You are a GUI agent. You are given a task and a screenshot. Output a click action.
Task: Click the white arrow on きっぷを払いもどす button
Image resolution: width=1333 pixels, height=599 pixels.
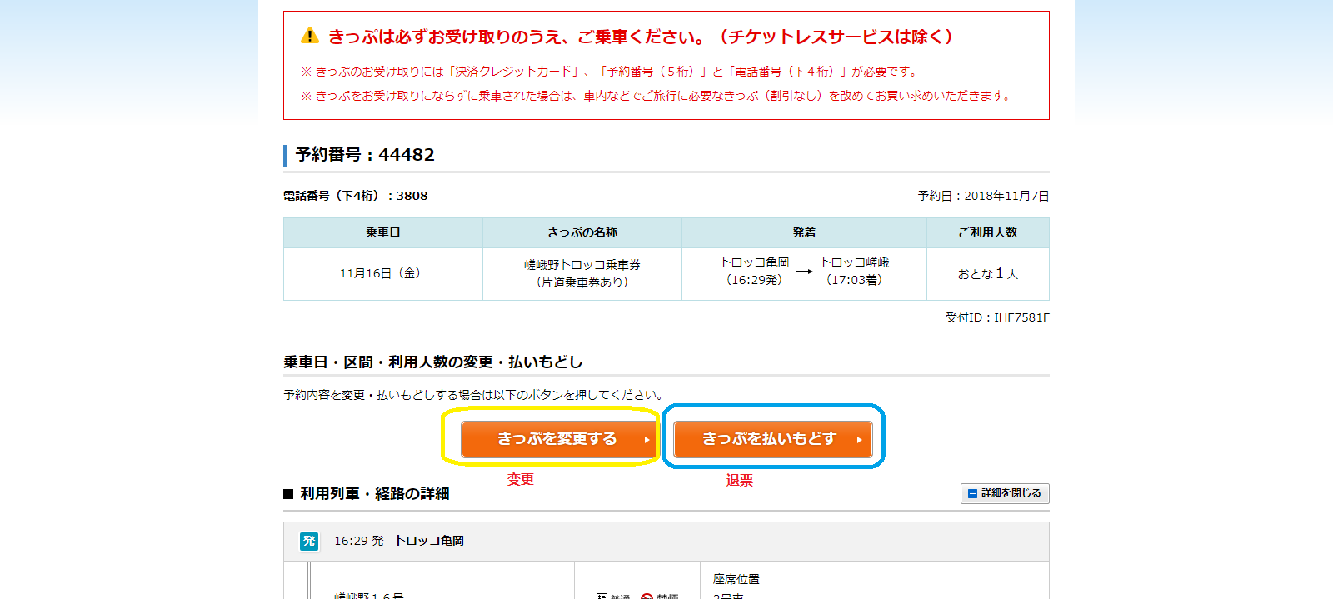point(859,440)
